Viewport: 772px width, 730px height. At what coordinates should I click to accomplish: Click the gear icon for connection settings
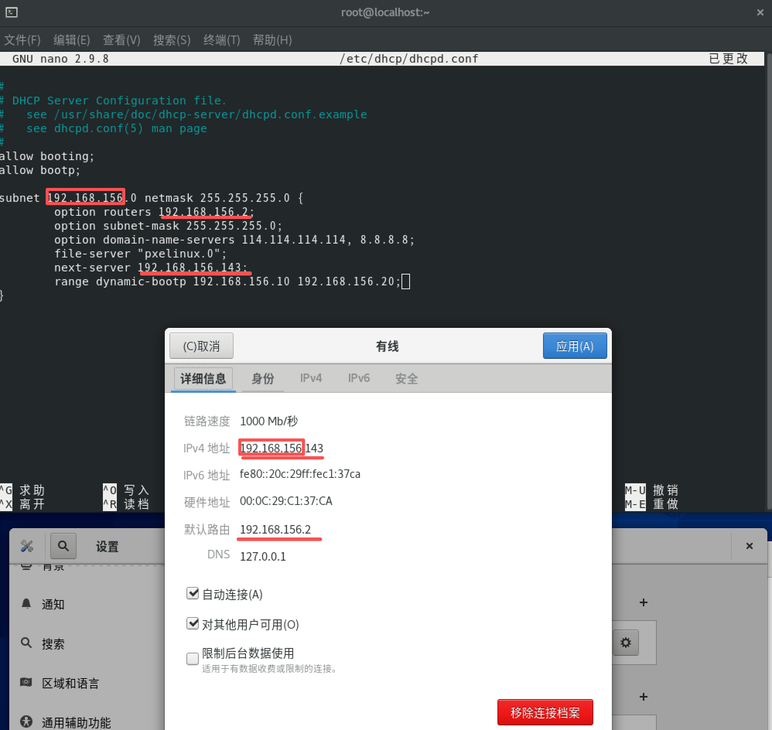click(x=625, y=642)
